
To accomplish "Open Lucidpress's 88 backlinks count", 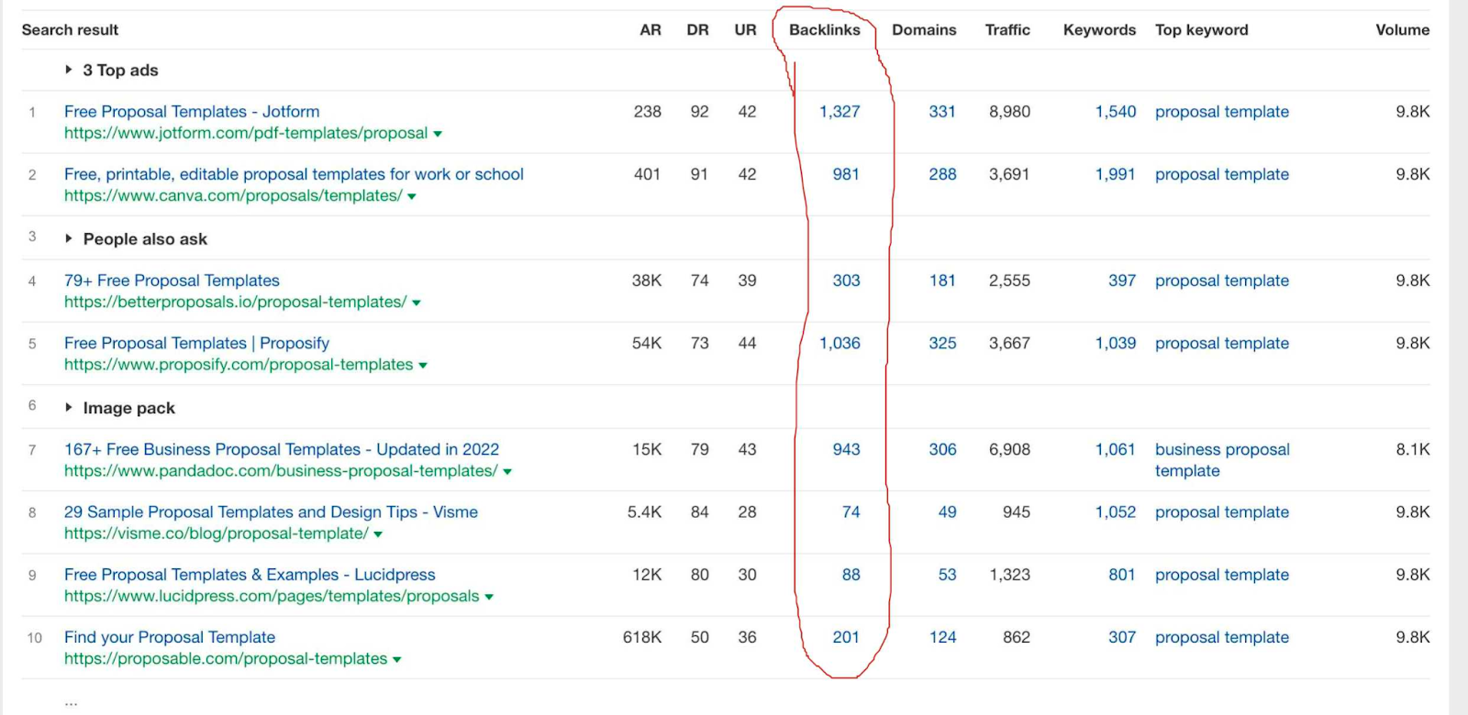I will tap(851, 574).
